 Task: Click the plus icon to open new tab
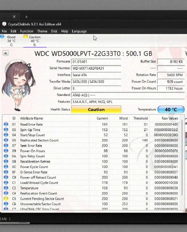[26, 17]
